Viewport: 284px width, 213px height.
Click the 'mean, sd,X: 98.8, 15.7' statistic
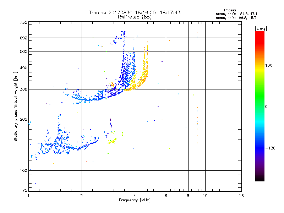[236, 18]
